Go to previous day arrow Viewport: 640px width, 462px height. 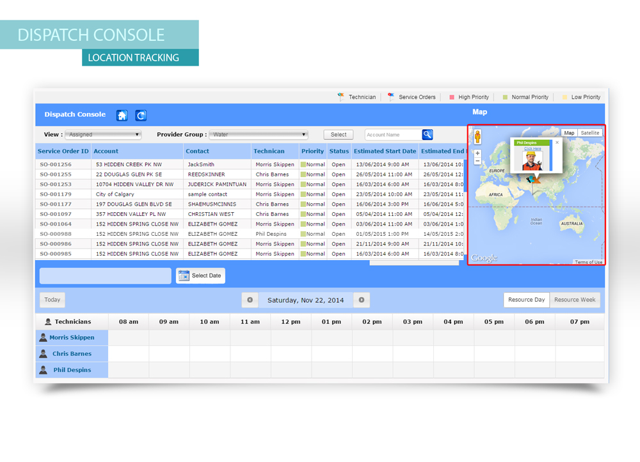pyautogui.click(x=250, y=300)
